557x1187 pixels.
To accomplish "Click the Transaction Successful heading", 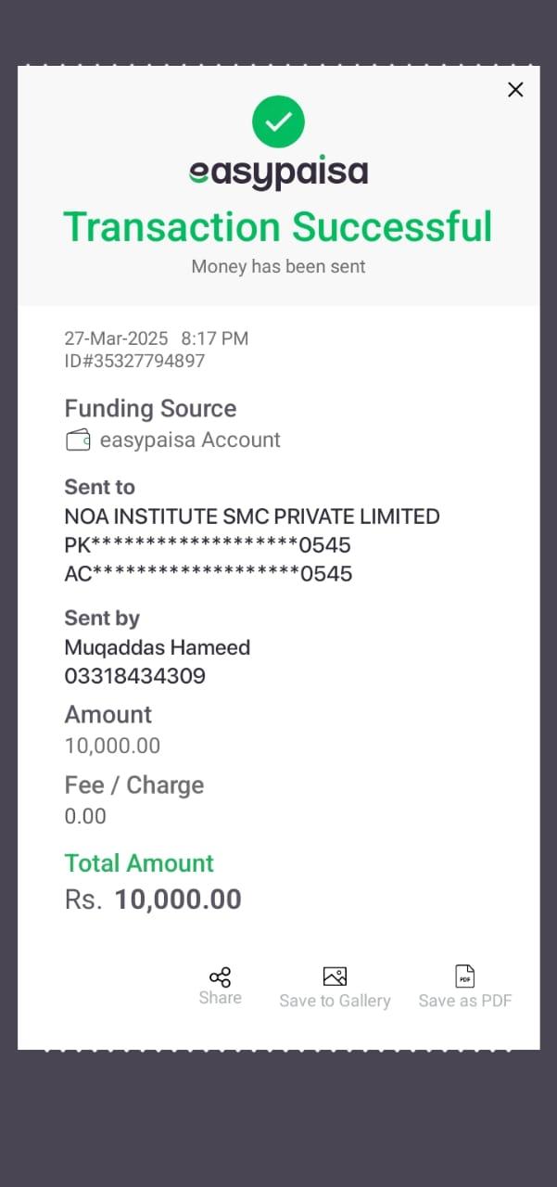I will point(278,227).
